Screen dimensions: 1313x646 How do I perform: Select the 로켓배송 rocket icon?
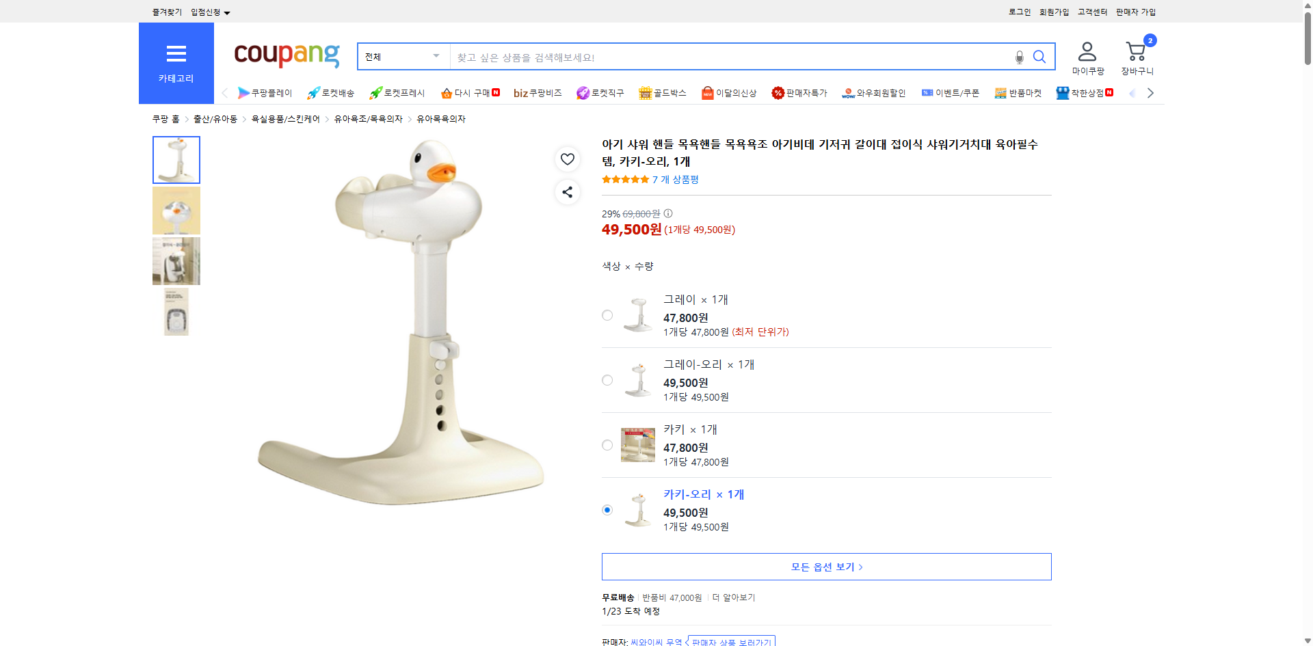(x=313, y=92)
